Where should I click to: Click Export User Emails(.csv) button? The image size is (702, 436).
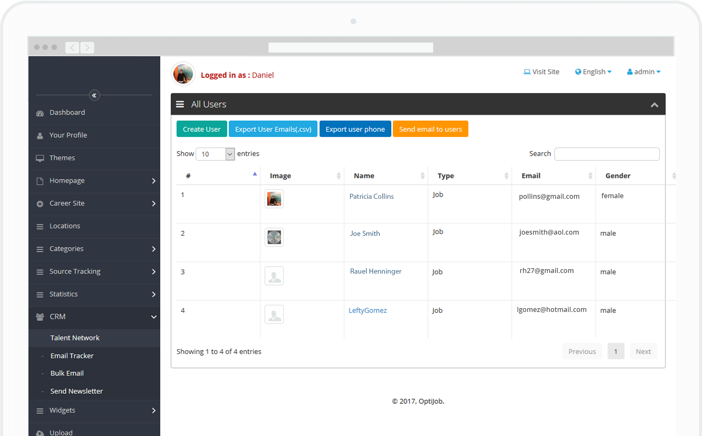click(x=273, y=129)
